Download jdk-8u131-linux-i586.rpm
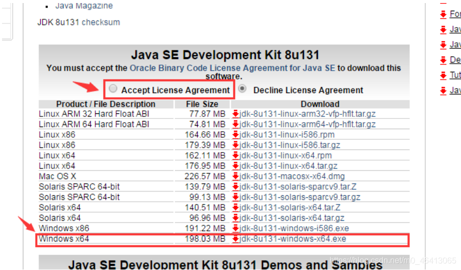Screen dimensions: 461x270 pyautogui.click(x=287, y=135)
